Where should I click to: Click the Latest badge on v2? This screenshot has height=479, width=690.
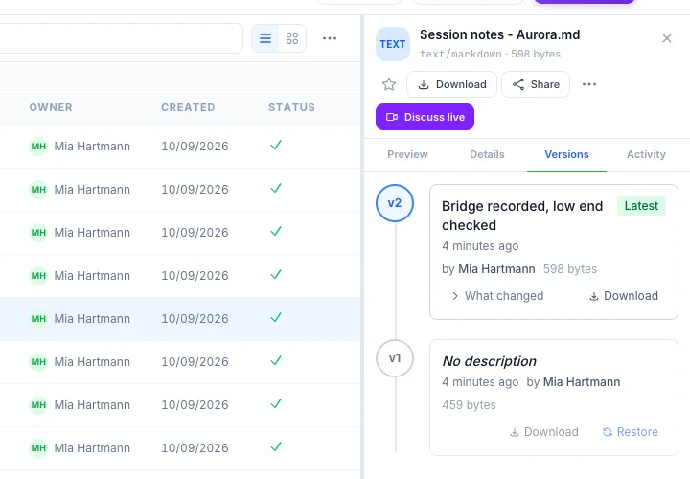[641, 206]
